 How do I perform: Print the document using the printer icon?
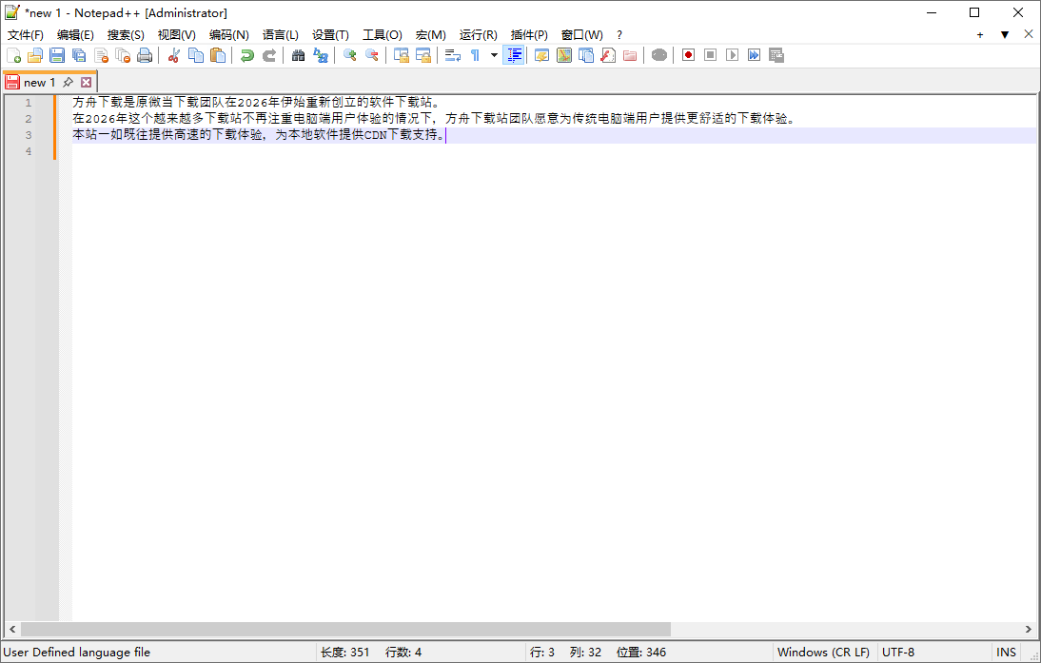145,55
